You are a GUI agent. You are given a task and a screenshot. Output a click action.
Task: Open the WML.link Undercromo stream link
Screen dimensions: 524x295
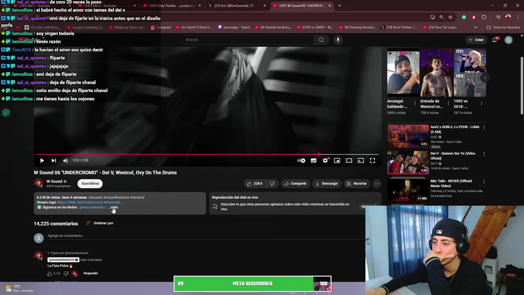tap(89, 202)
